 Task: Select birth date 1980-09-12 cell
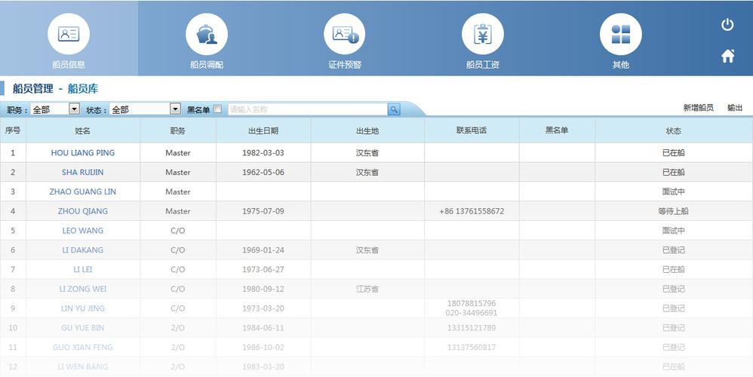click(263, 289)
